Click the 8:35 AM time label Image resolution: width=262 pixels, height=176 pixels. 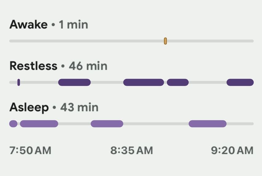132,150
